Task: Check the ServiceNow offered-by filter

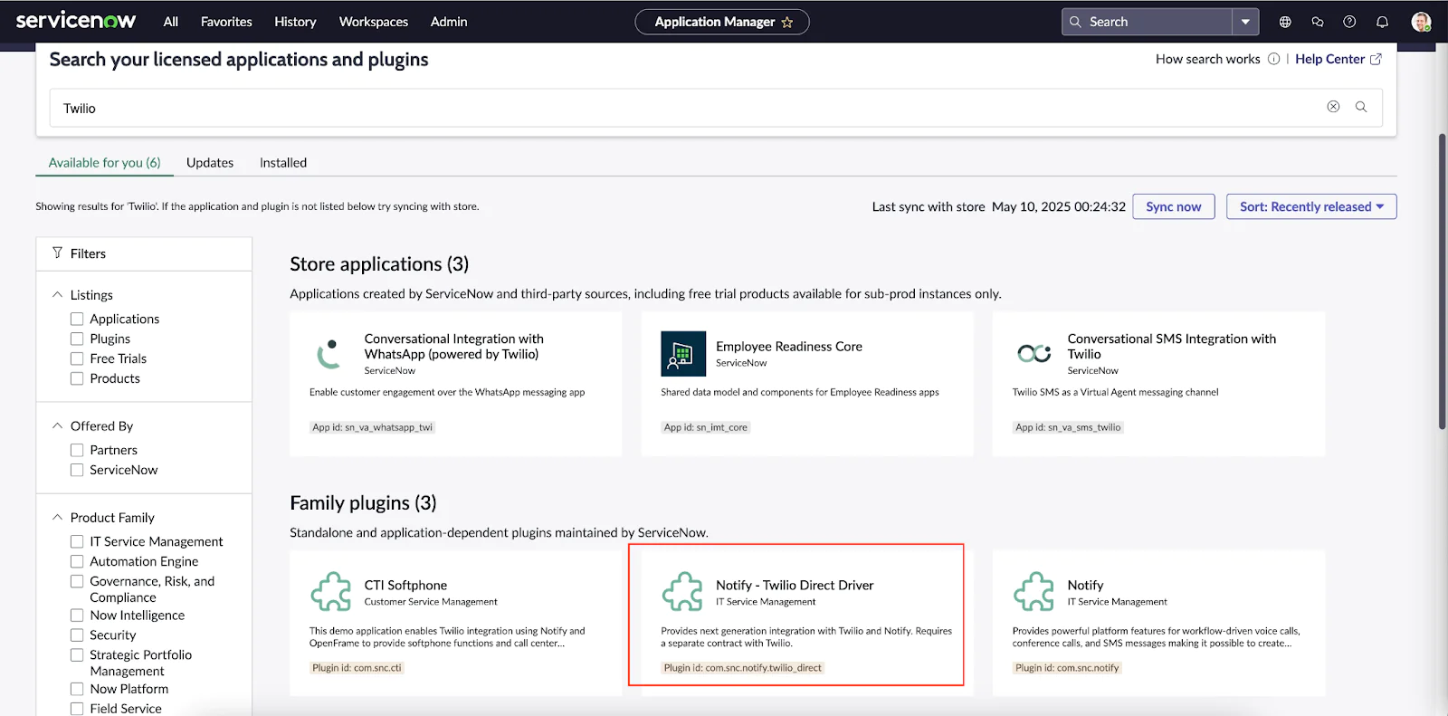Action: [x=77, y=470]
